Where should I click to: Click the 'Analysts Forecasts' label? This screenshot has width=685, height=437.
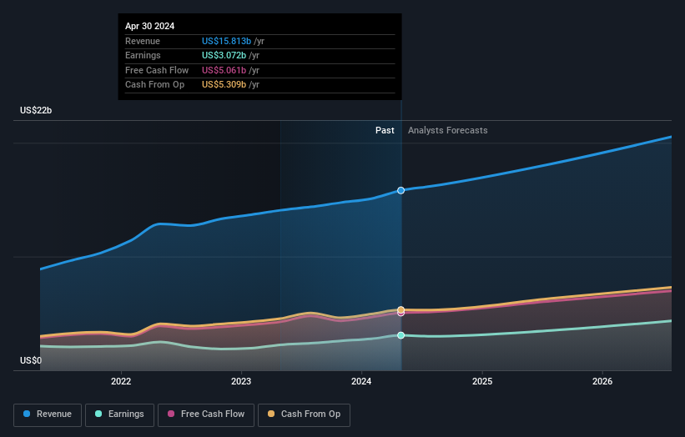click(448, 131)
